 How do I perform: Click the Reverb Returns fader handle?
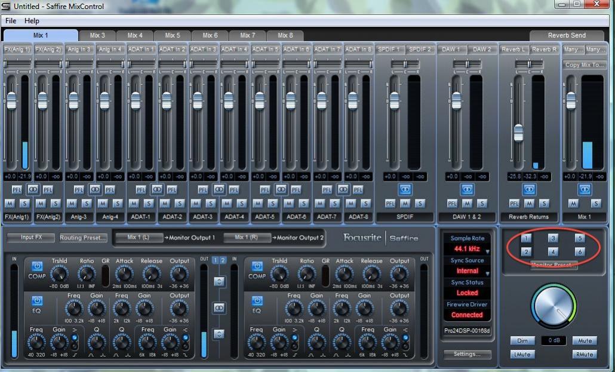point(518,133)
